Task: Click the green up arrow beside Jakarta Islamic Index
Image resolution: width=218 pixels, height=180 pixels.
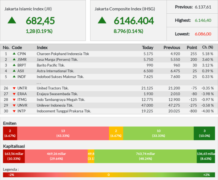Action: tap(12, 20)
